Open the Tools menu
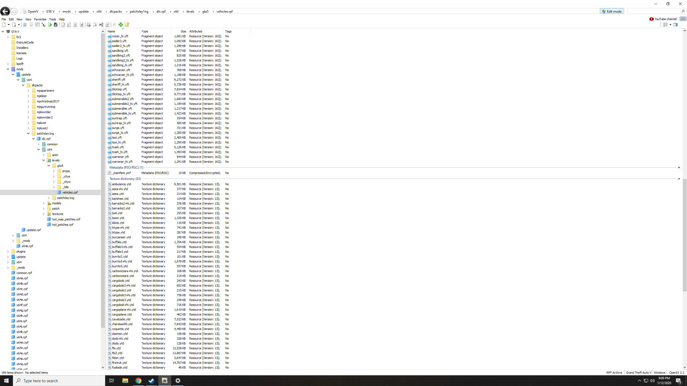Viewport: 687px width, 386px height. click(52, 19)
